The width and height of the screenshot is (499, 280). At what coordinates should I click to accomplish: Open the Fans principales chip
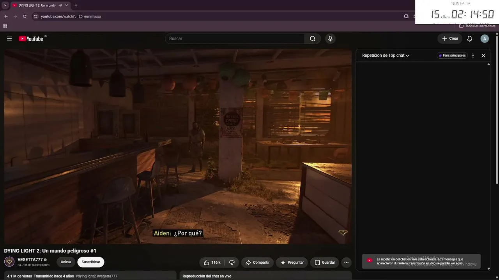click(x=452, y=56)
